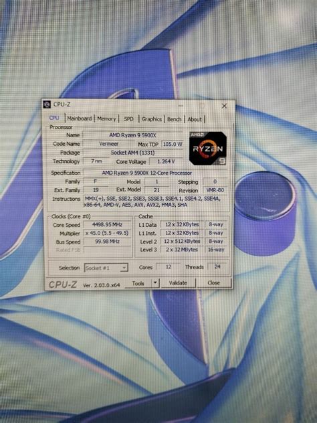
Task: Click the Ext. Model value 21
Action: (x=156, y=190)
